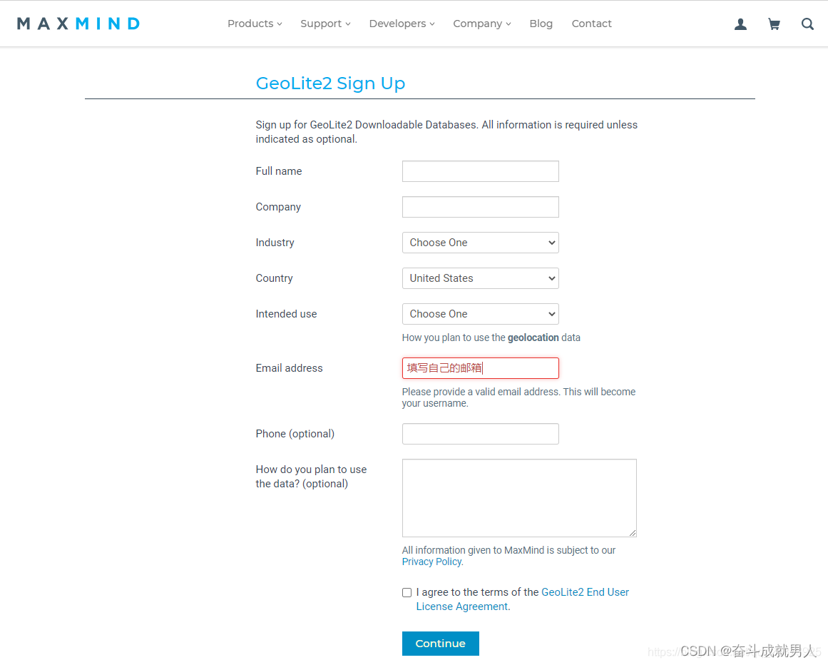Click the MAXMIND logo

click(x=77, y=23)
